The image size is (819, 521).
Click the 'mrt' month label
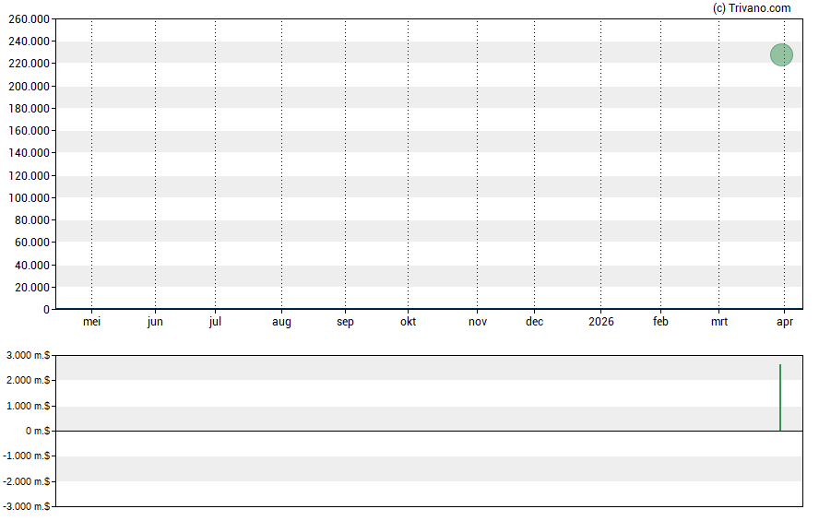tap(719, 322)
